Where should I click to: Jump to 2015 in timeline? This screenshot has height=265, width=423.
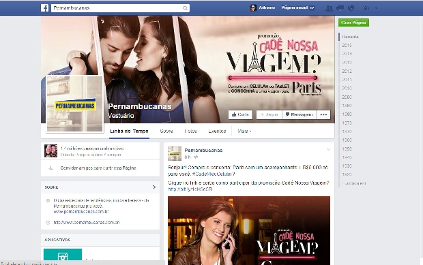pyautogui.click(x=347, y=45)
